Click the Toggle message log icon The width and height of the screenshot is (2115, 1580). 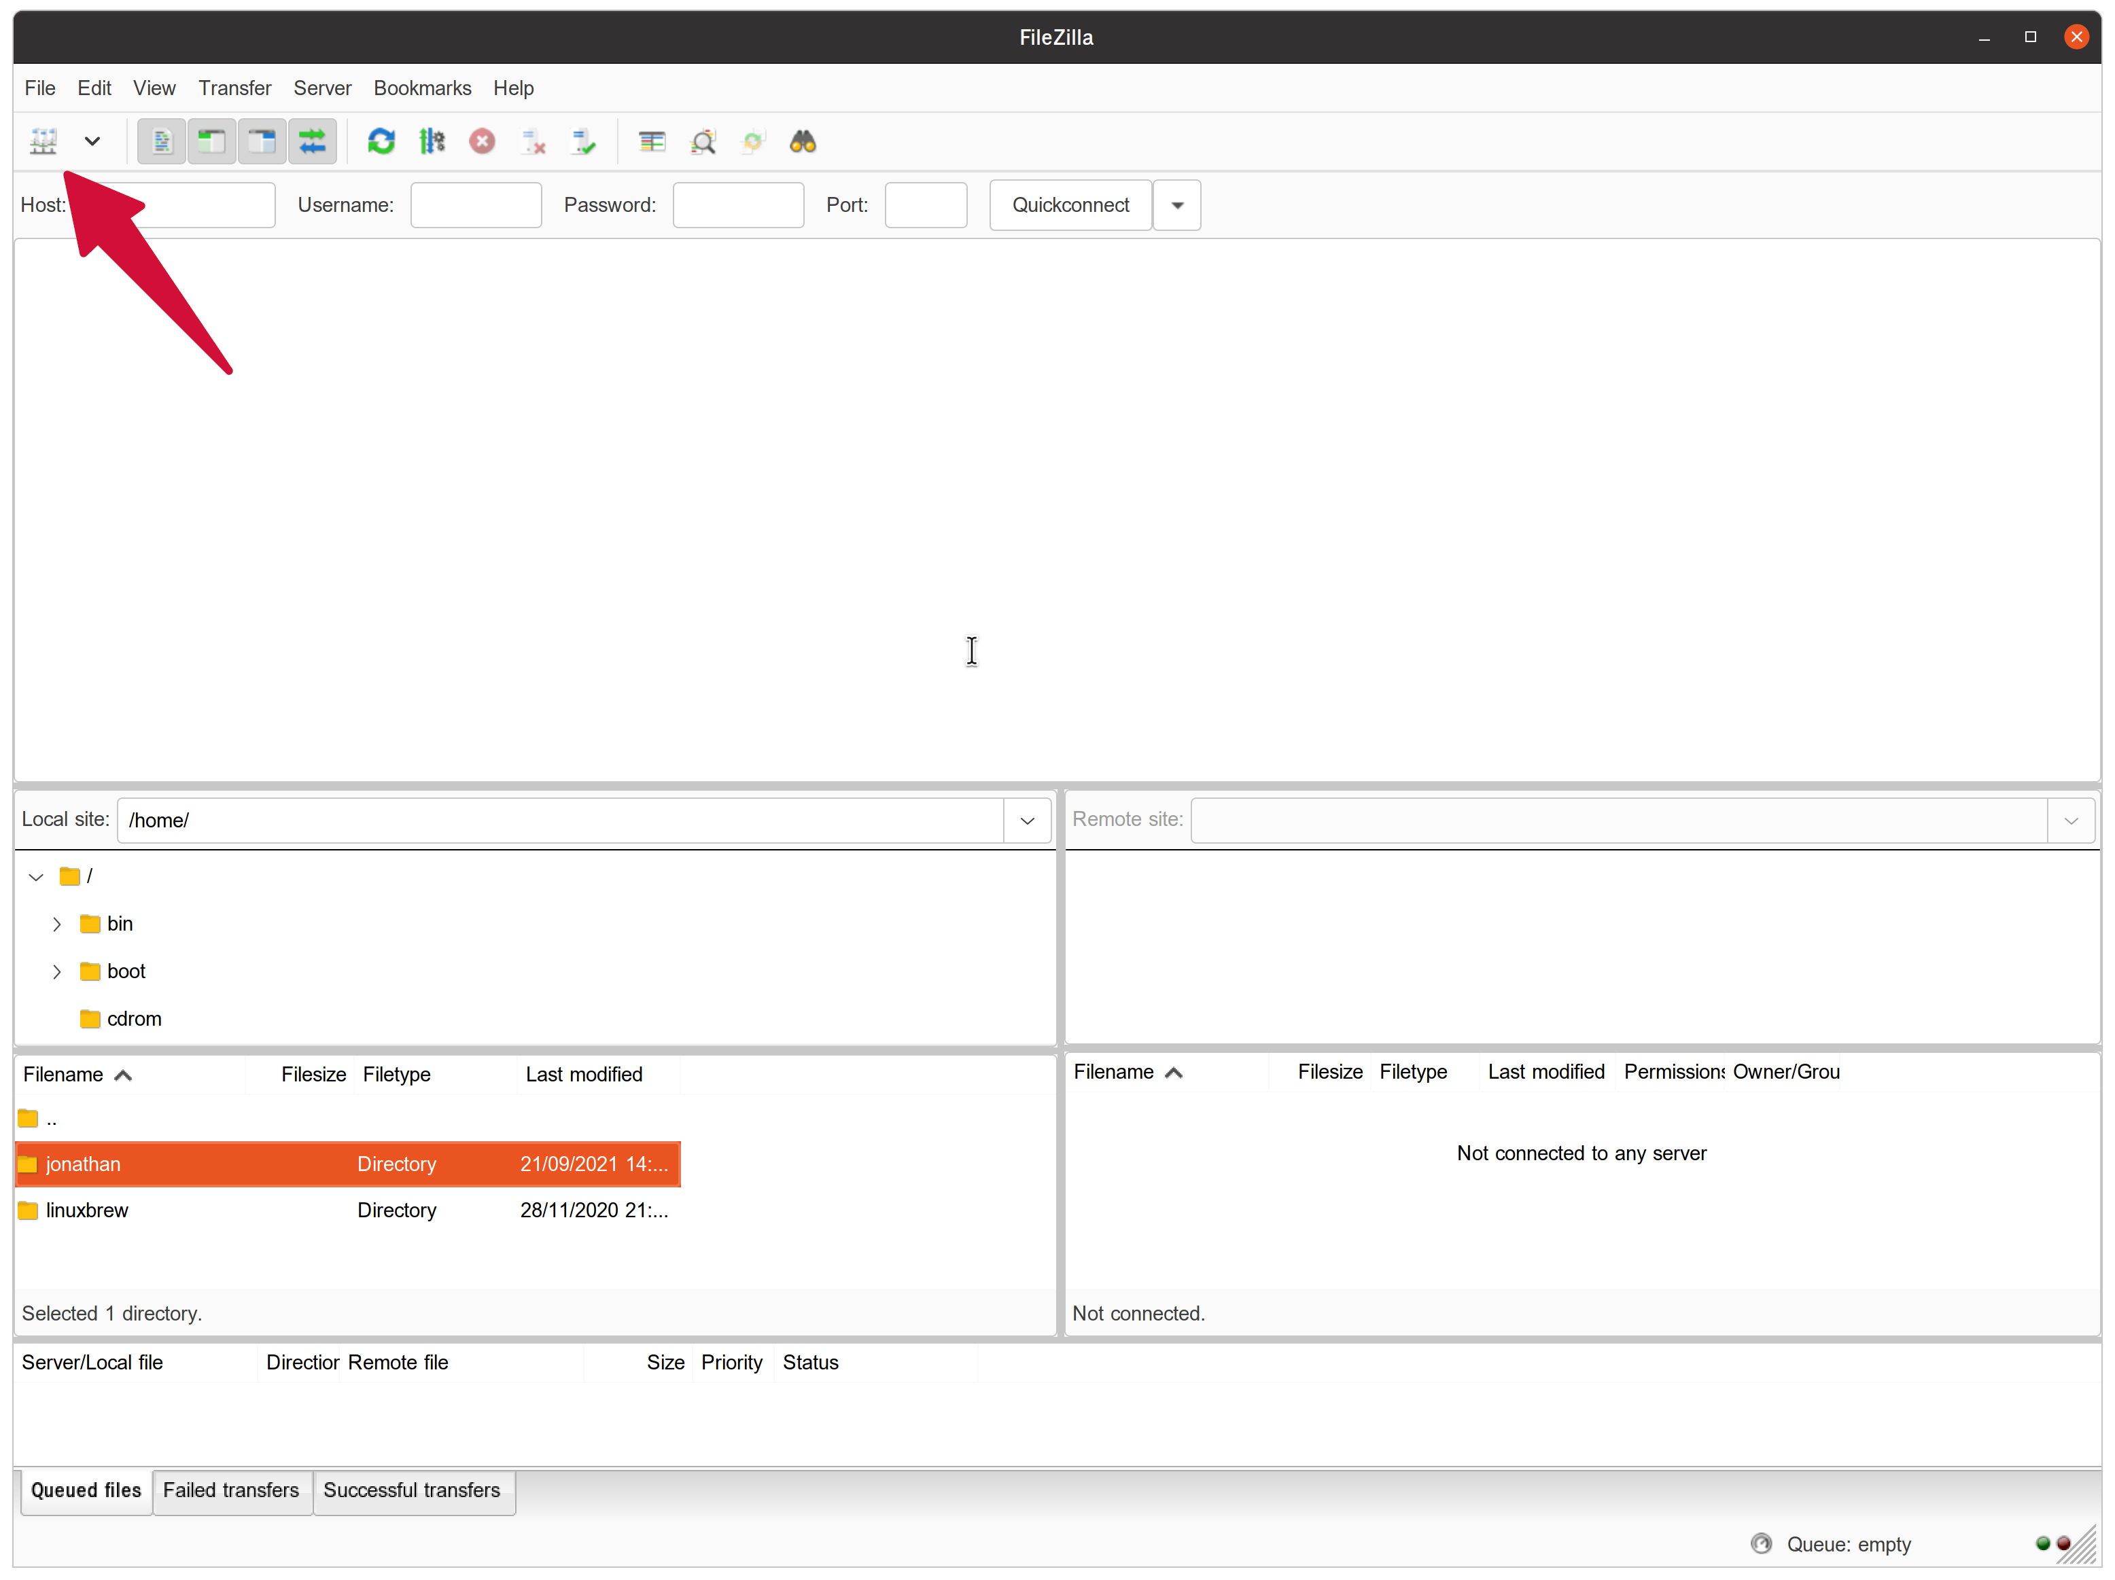pyautogui.click(x=161, y=141)
